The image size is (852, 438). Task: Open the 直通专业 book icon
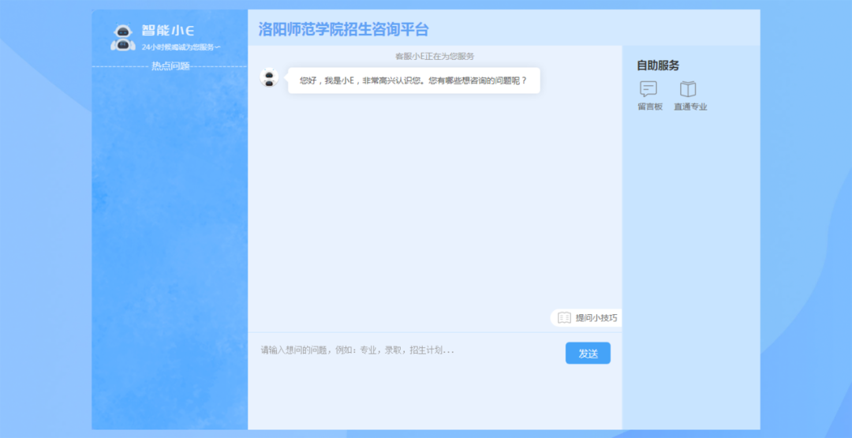pos(688,88)
